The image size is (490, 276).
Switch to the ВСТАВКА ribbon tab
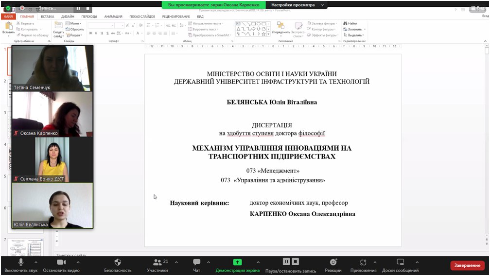48,17
